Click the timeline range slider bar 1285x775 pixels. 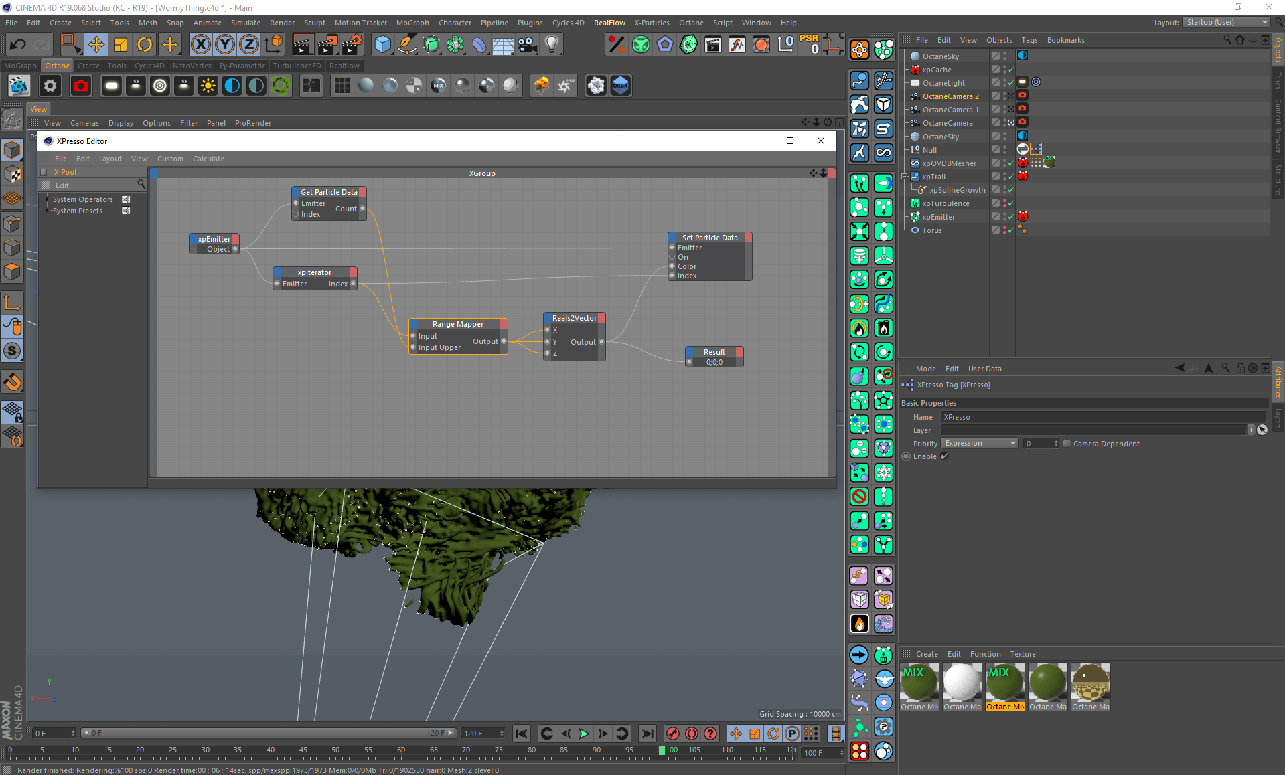coord(268,734)
